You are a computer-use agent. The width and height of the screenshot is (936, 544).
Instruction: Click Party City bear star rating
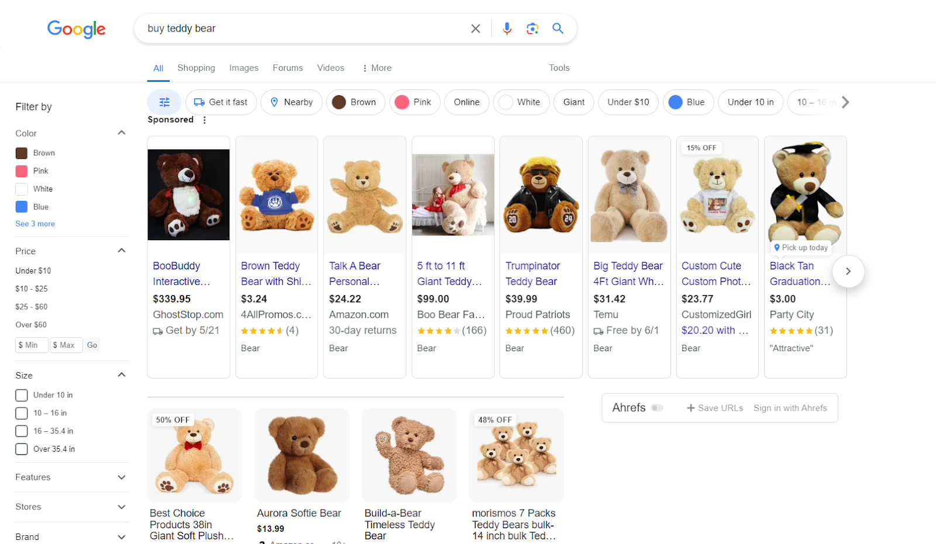pyautogui.click(x=792, y=331)
